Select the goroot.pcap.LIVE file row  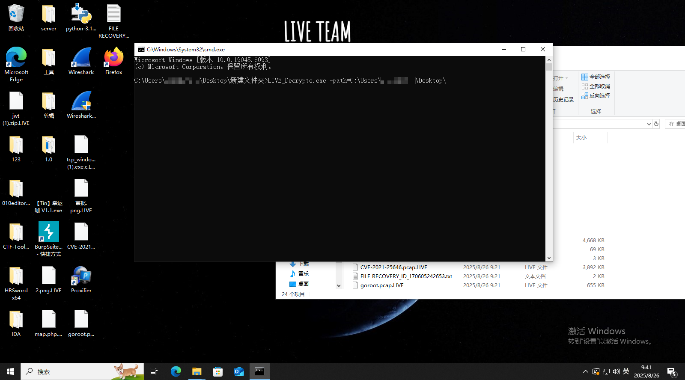coord(382,285)
